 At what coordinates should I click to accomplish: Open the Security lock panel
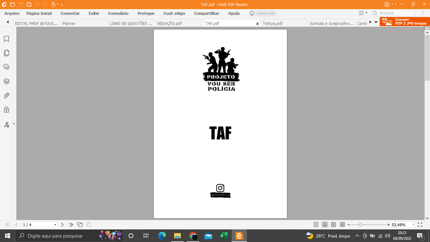(x=6, y=110)
